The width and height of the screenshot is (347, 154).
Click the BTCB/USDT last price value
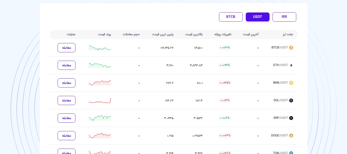tap(258, 48)
